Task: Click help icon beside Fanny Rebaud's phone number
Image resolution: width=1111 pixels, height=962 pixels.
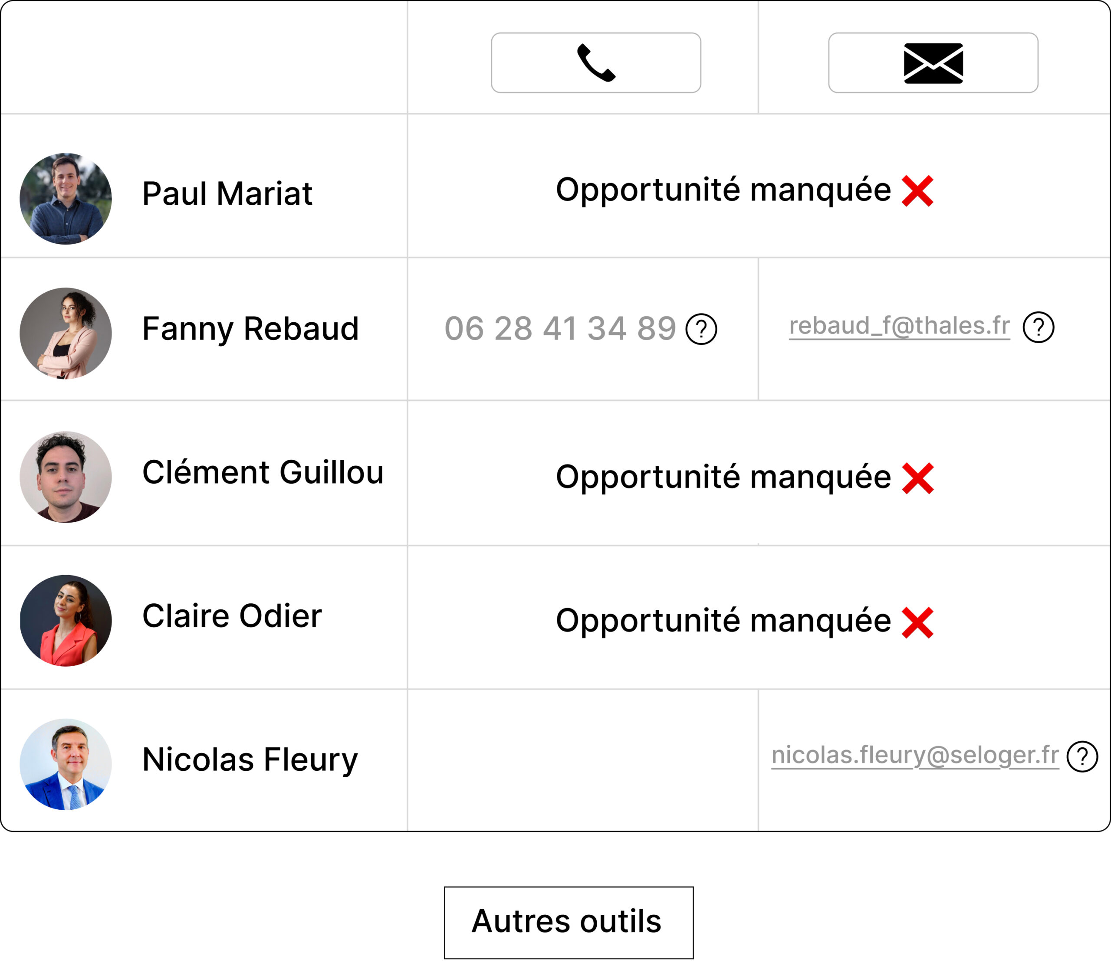Action: [701, 328]
